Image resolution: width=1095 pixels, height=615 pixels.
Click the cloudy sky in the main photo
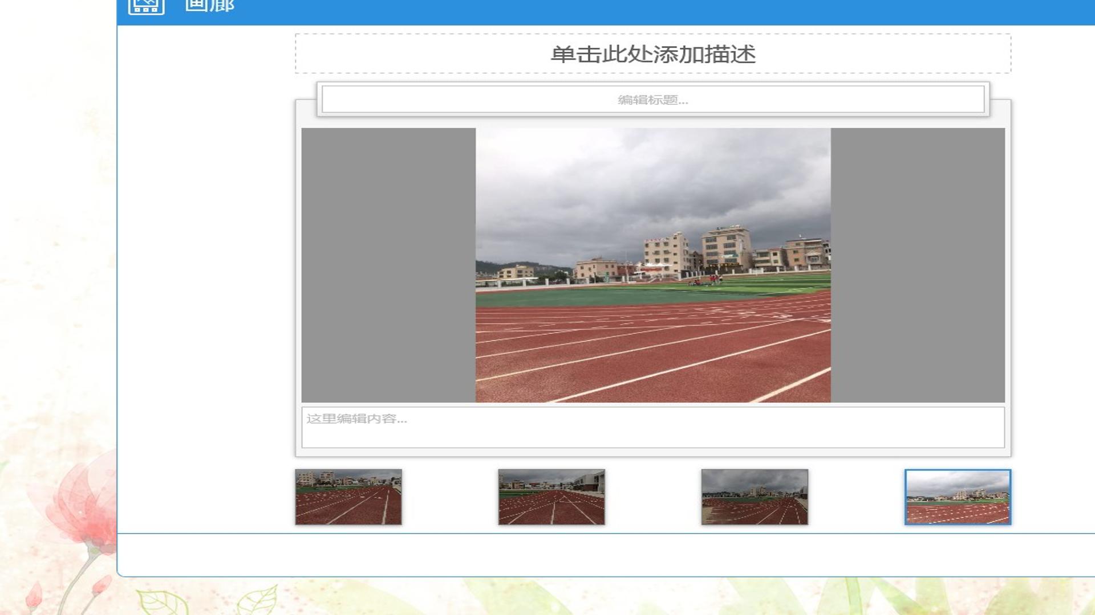(x=653, y=182)
